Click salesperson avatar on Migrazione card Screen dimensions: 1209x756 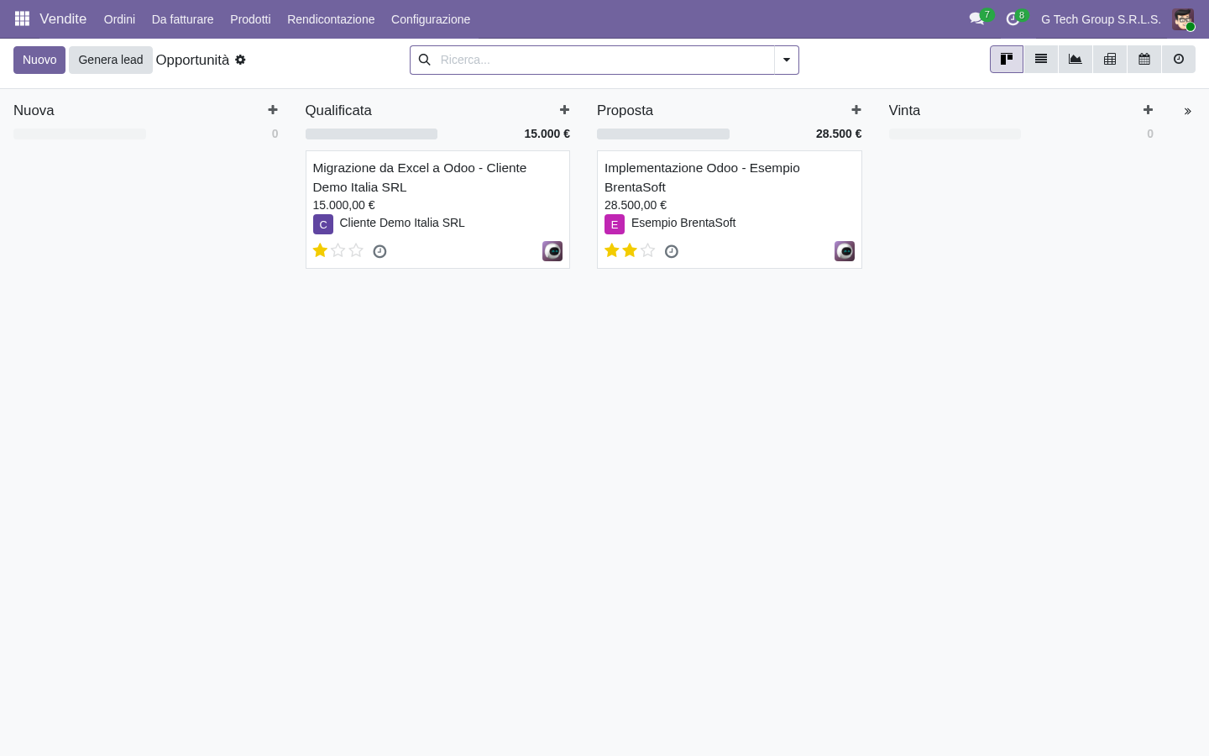coord(552,251)
